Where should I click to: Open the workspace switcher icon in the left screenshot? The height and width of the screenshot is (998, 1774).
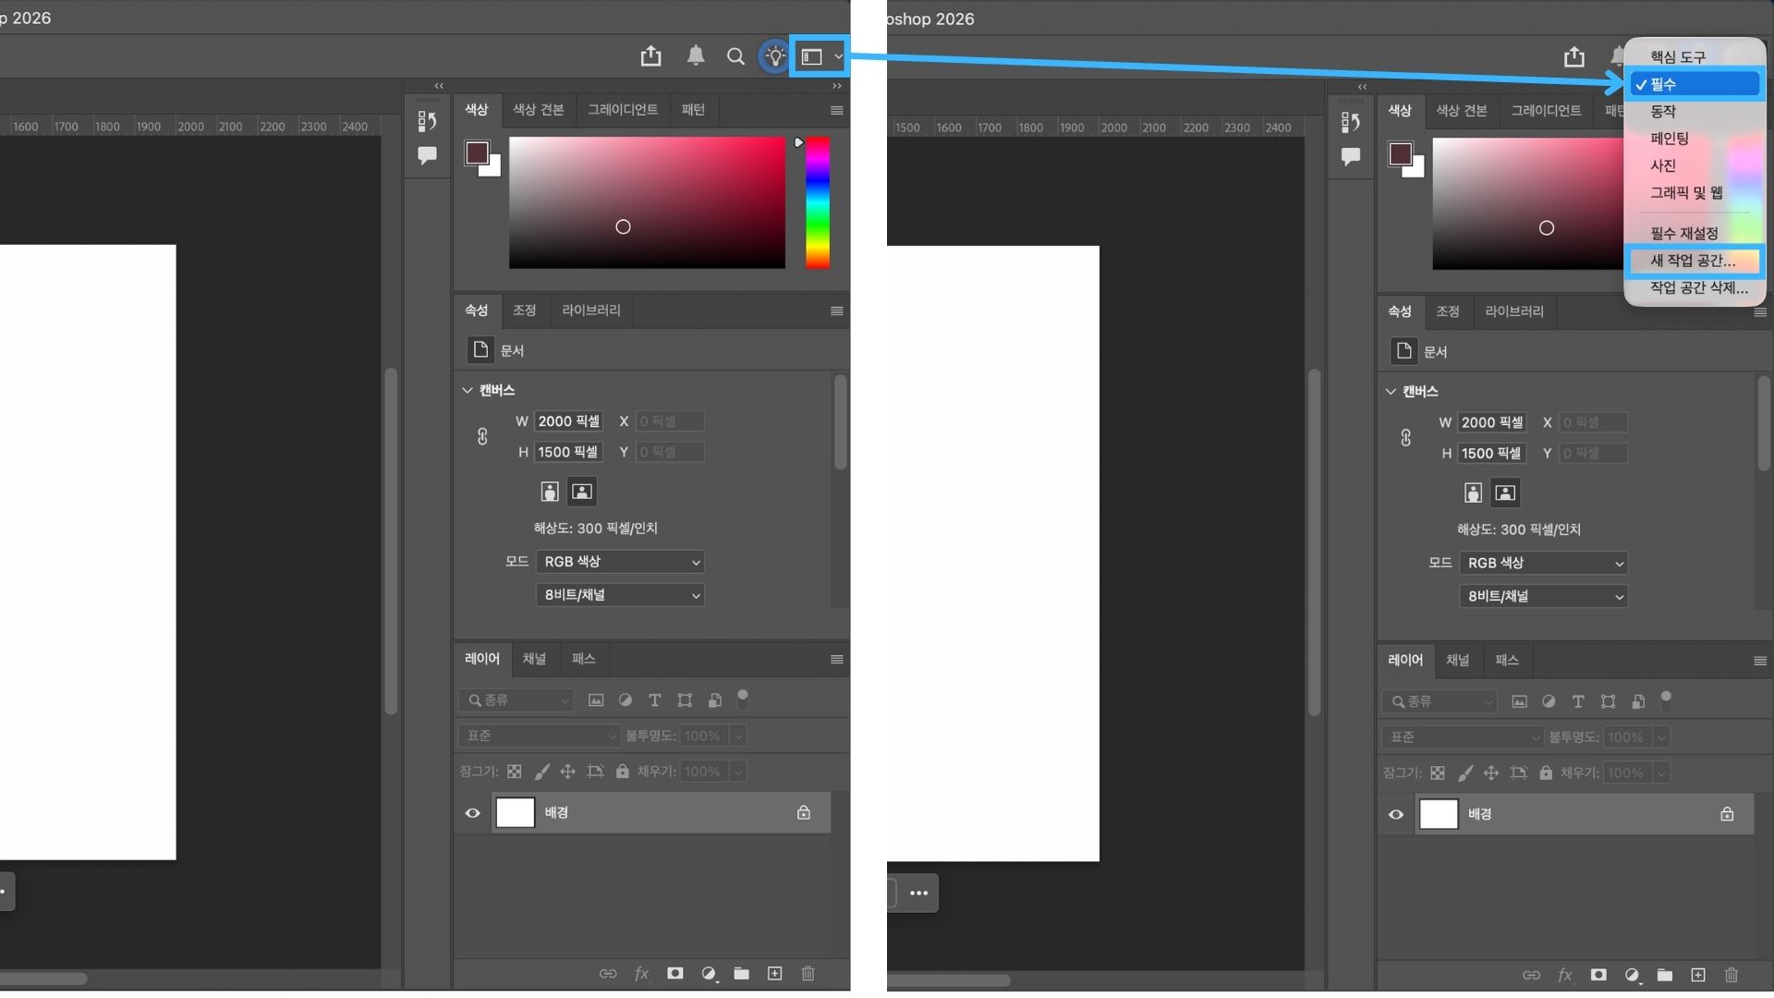point(812,57)
